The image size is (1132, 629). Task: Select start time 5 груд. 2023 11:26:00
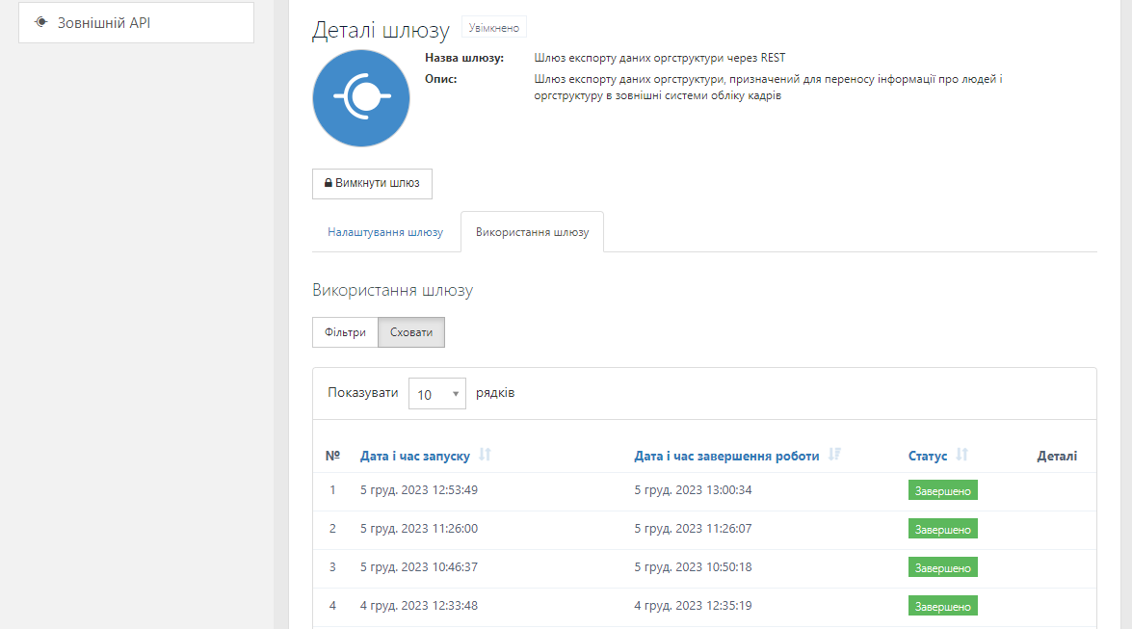[x=419, y=529]
